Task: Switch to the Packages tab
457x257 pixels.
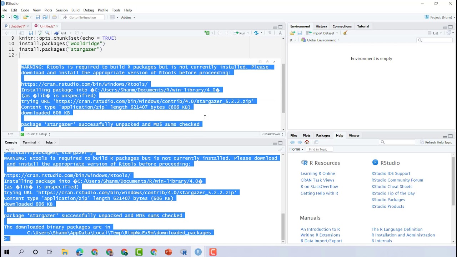Action: 323,135
